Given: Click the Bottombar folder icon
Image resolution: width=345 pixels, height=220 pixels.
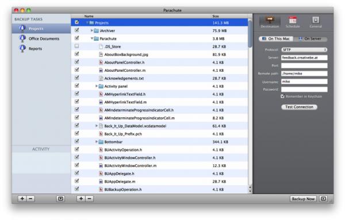Looking at the screenshot, I should coord(101,142).
